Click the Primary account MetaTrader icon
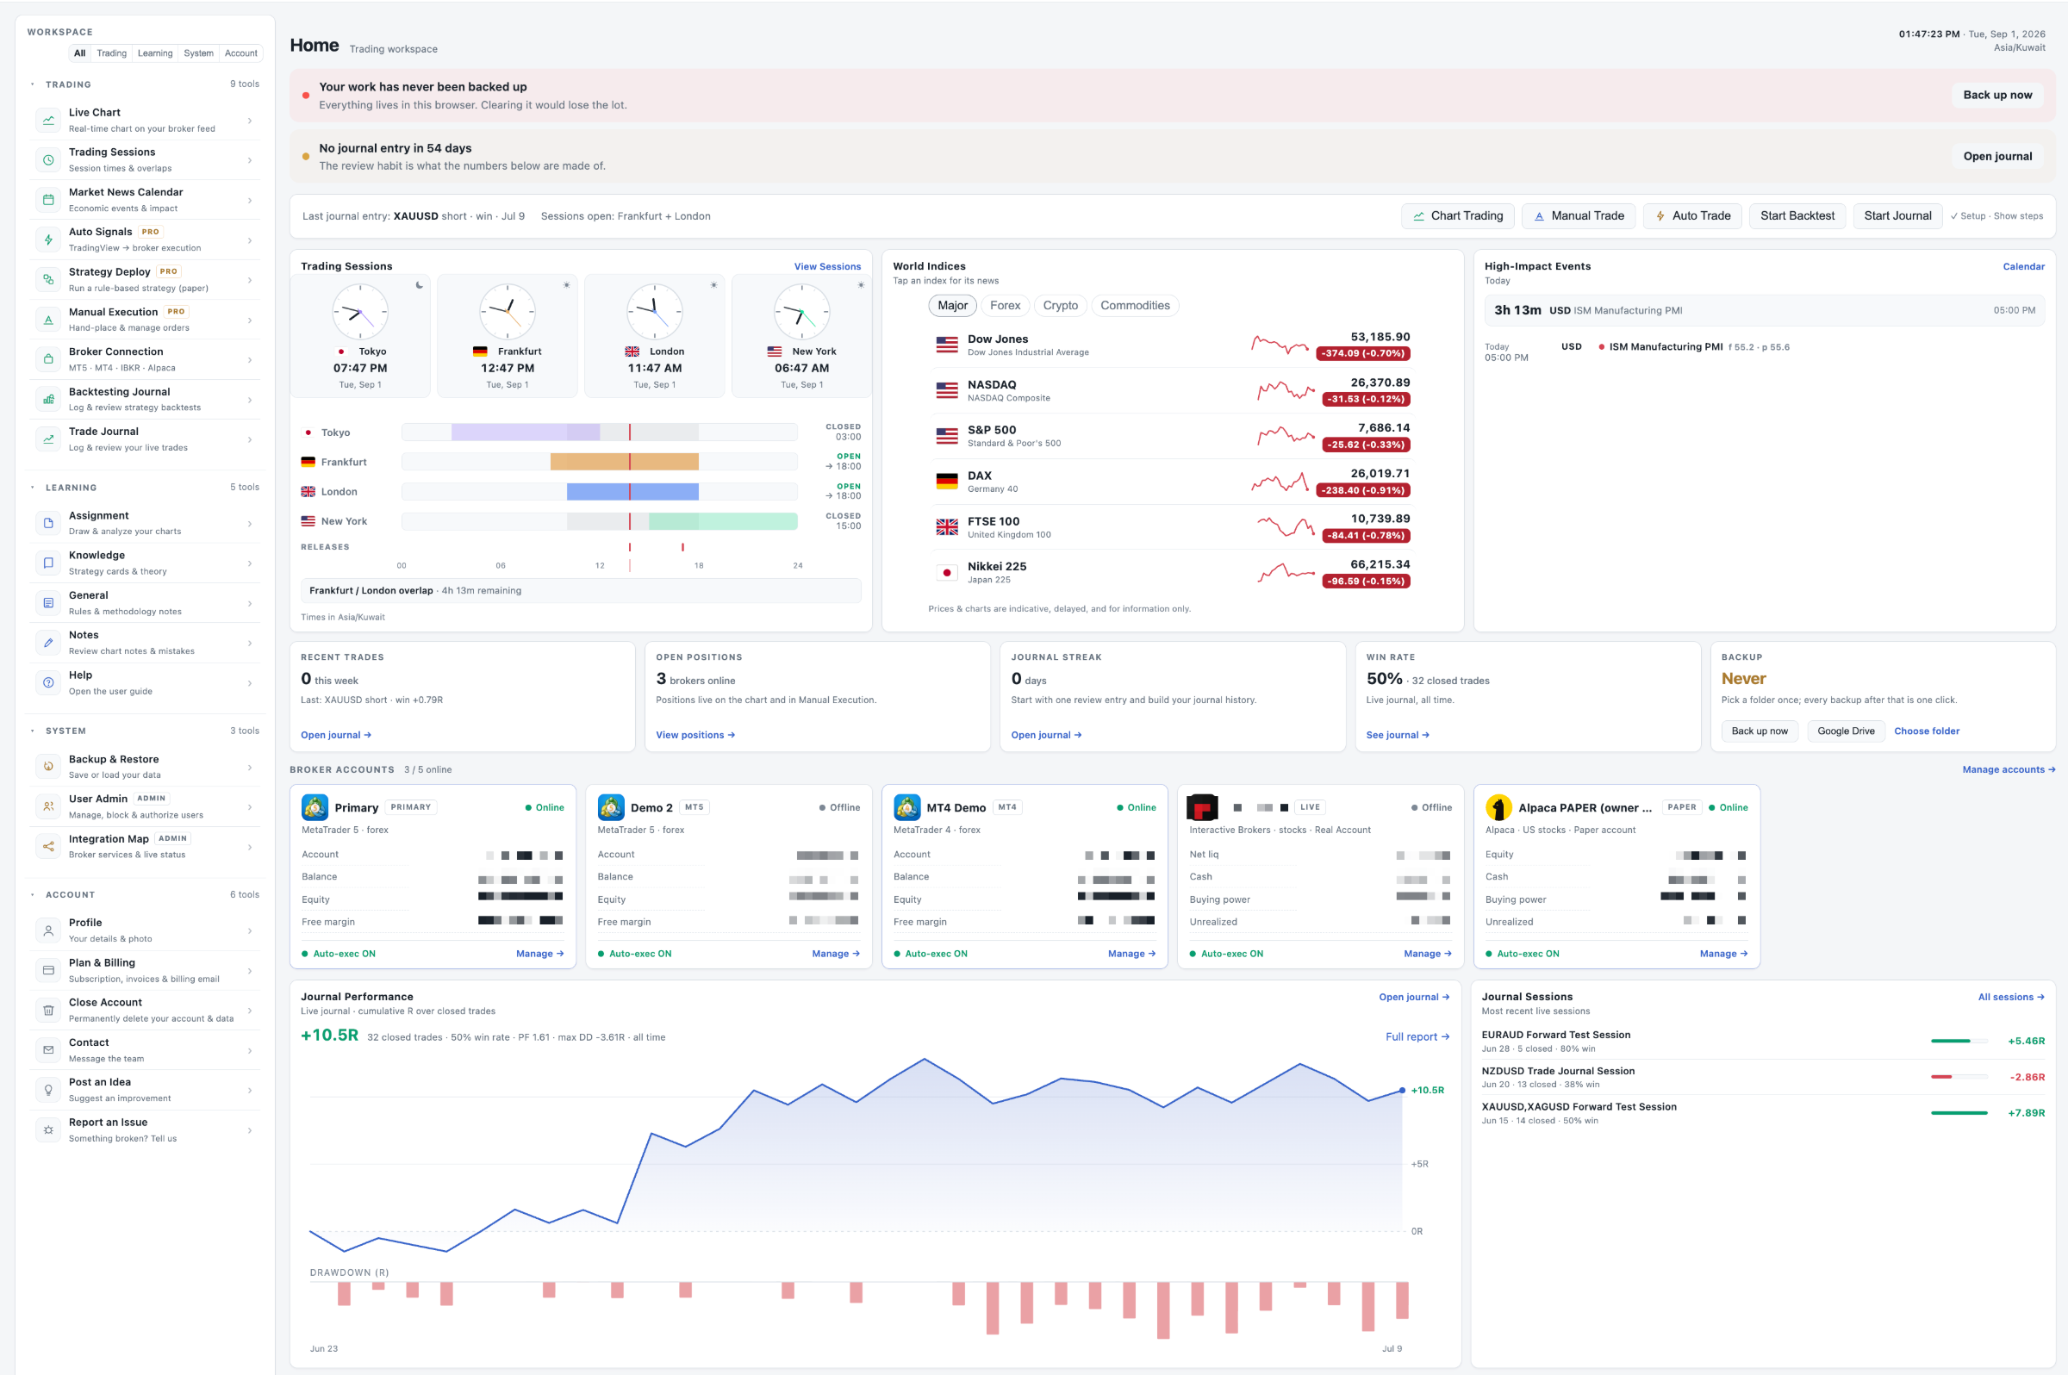 point(314,807)
